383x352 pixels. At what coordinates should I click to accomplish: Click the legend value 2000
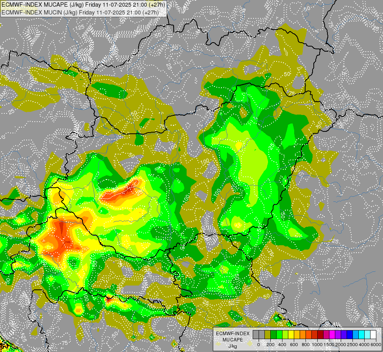[341, 345]
